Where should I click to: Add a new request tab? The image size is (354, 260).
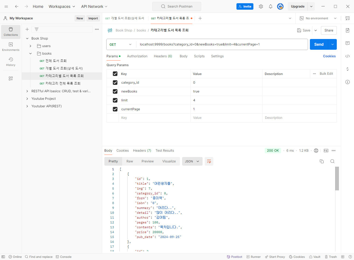tap(200, 18)
